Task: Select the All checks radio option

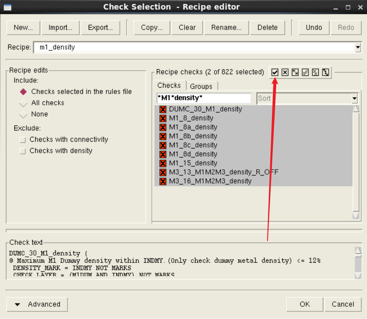Action: tap(23, 103)
